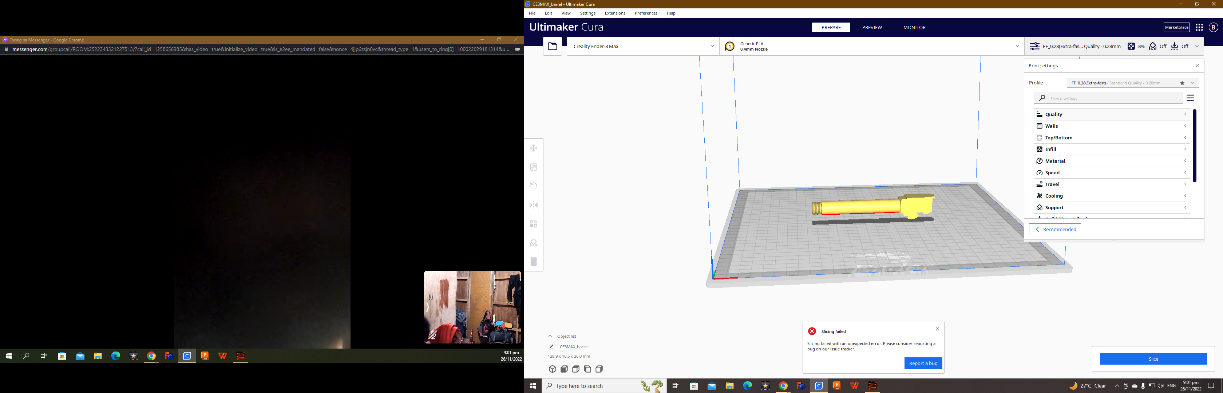Screen dimensions: 1223x393
Task: Click the camera icon in Chrome's address bar
Action: click(518, 49)
